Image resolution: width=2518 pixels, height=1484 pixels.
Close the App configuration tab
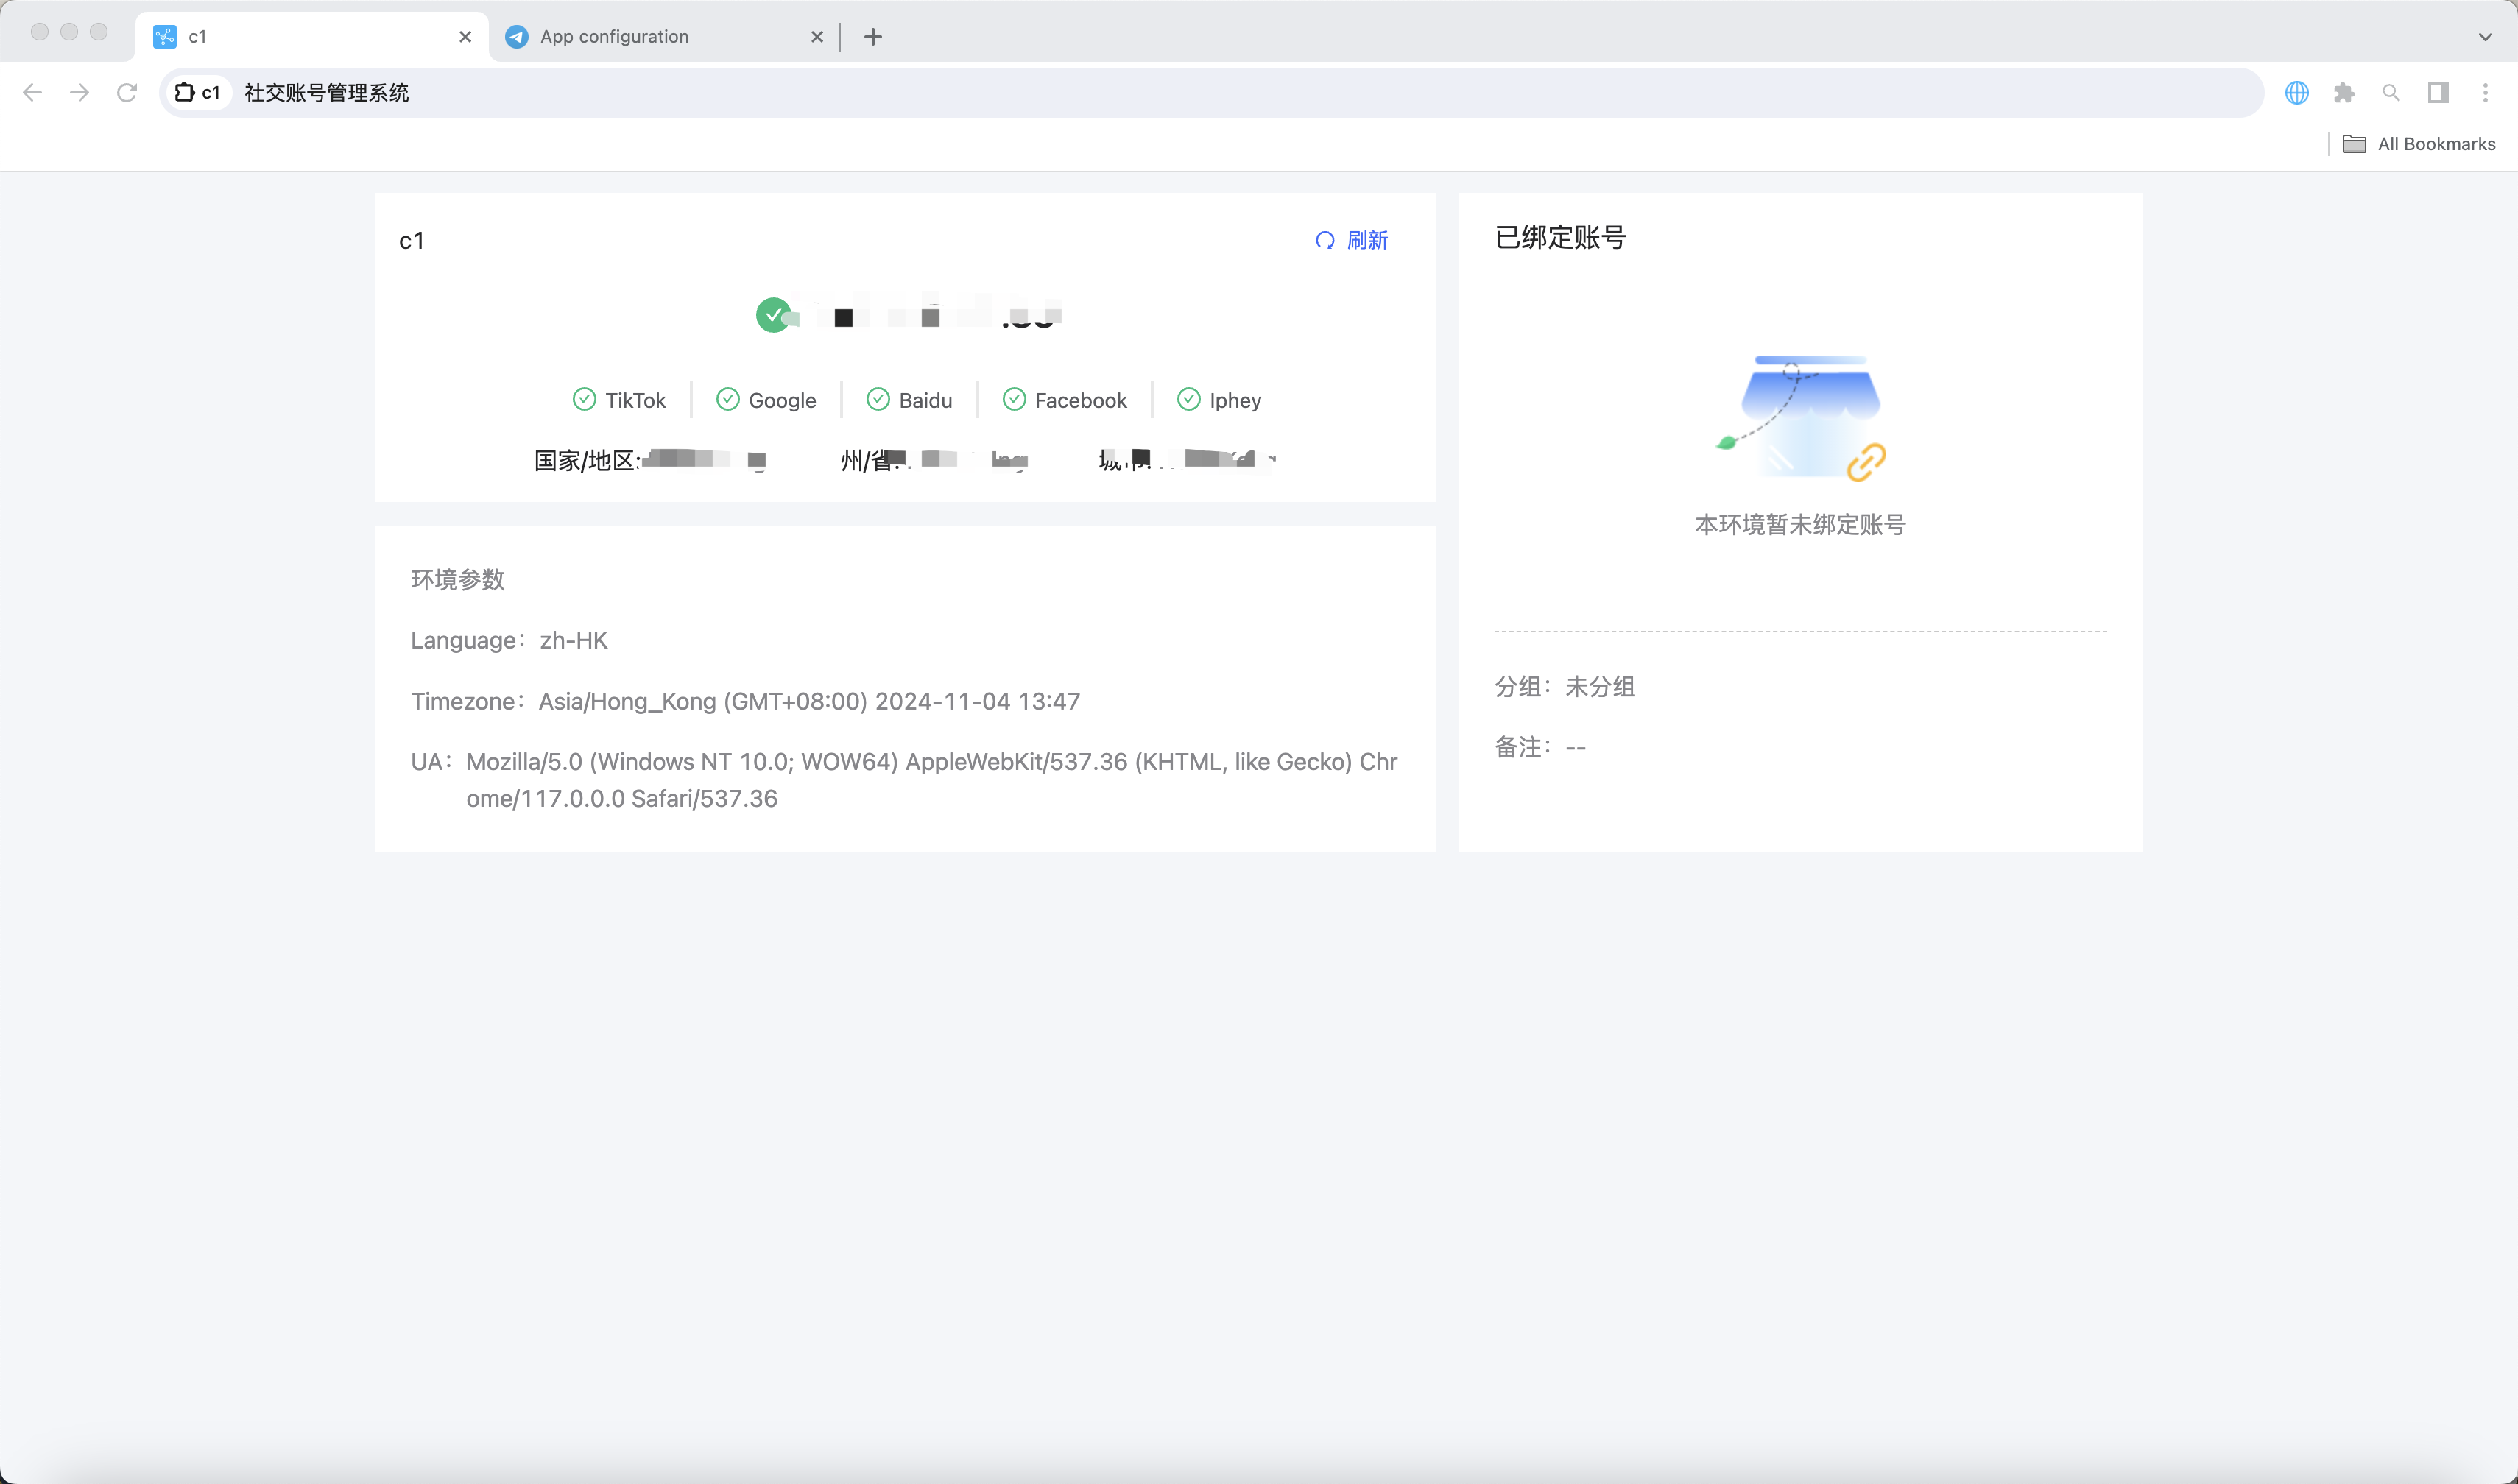[x=817, y=37]
